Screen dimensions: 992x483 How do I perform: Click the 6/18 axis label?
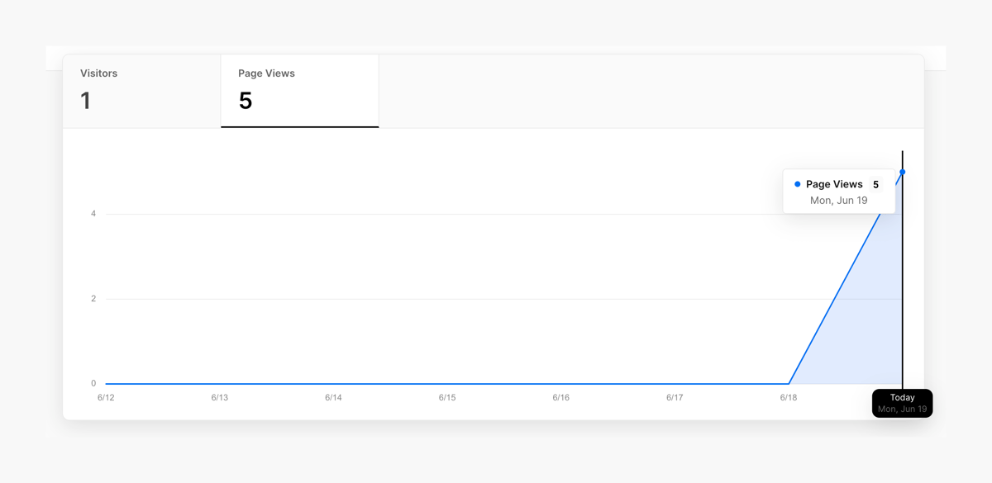coord(789,397)
